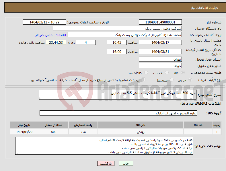Click the validity time field 16:00

(117, 51)
